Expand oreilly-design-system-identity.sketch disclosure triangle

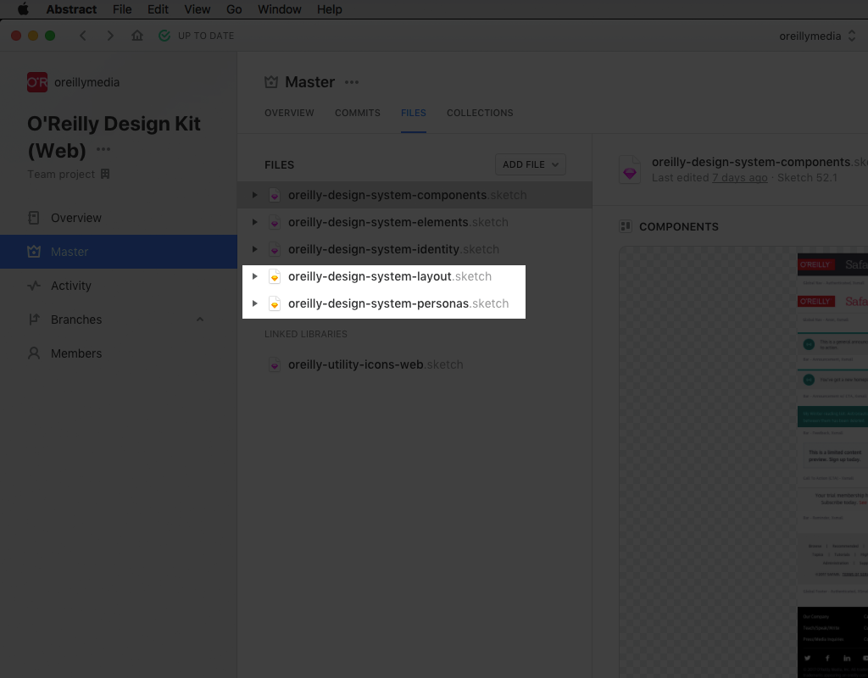click(x=254, y=249)
